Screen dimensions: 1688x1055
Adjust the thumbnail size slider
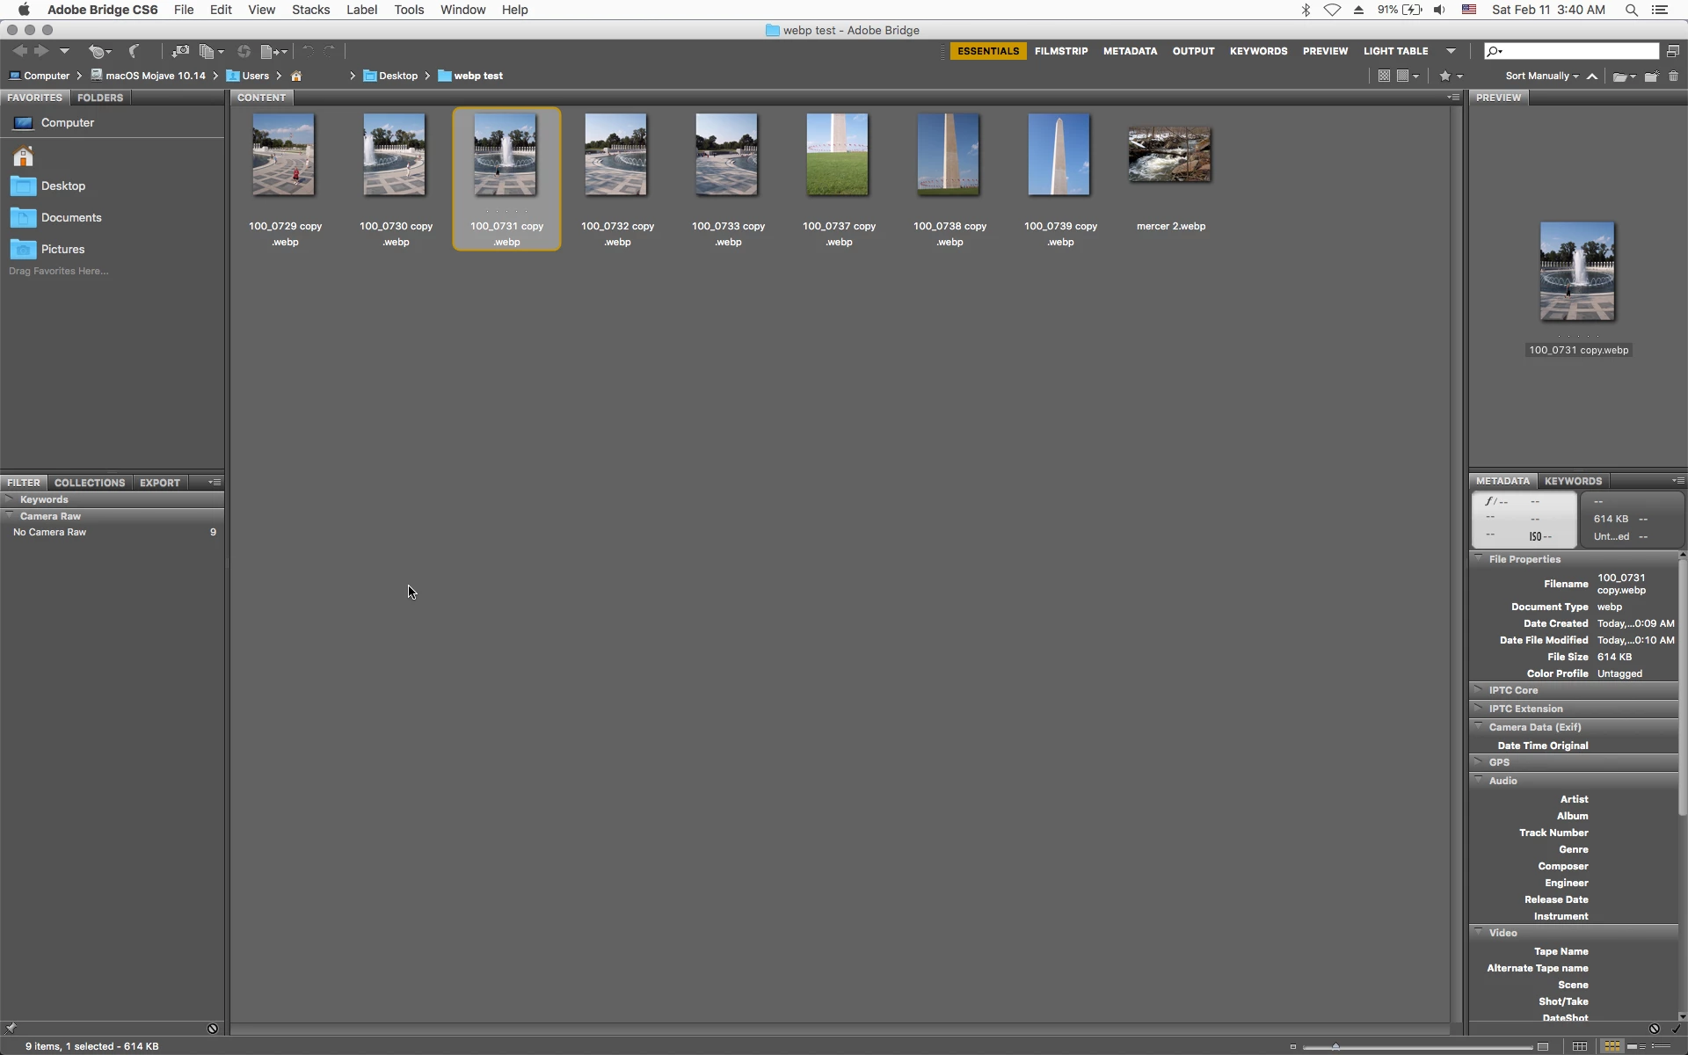[x=1335, y=1046]
